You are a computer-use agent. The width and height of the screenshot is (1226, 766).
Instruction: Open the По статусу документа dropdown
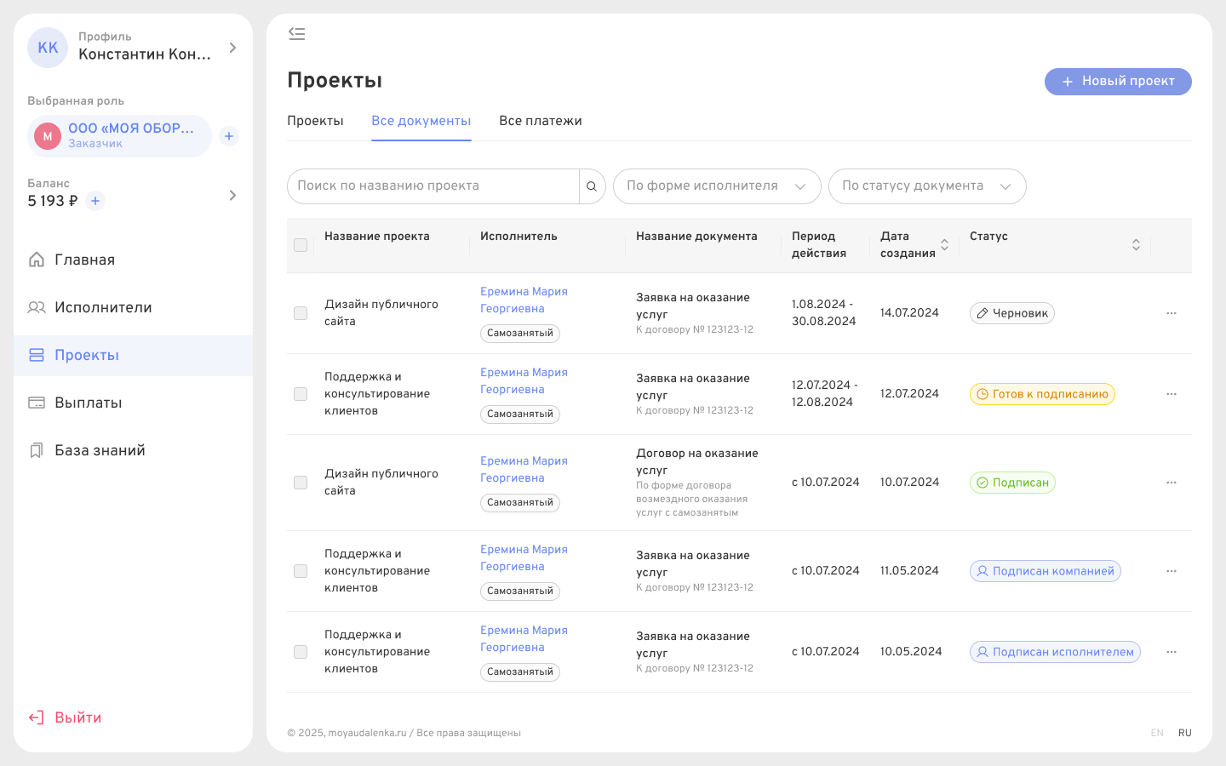tap(927, 186)
